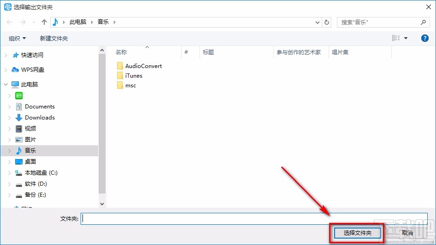The height and width of the screenshot is (245, 436).
Task: Select 音乐 in the navigation tree
Action: pyautogui.click(x=30, y=151)
